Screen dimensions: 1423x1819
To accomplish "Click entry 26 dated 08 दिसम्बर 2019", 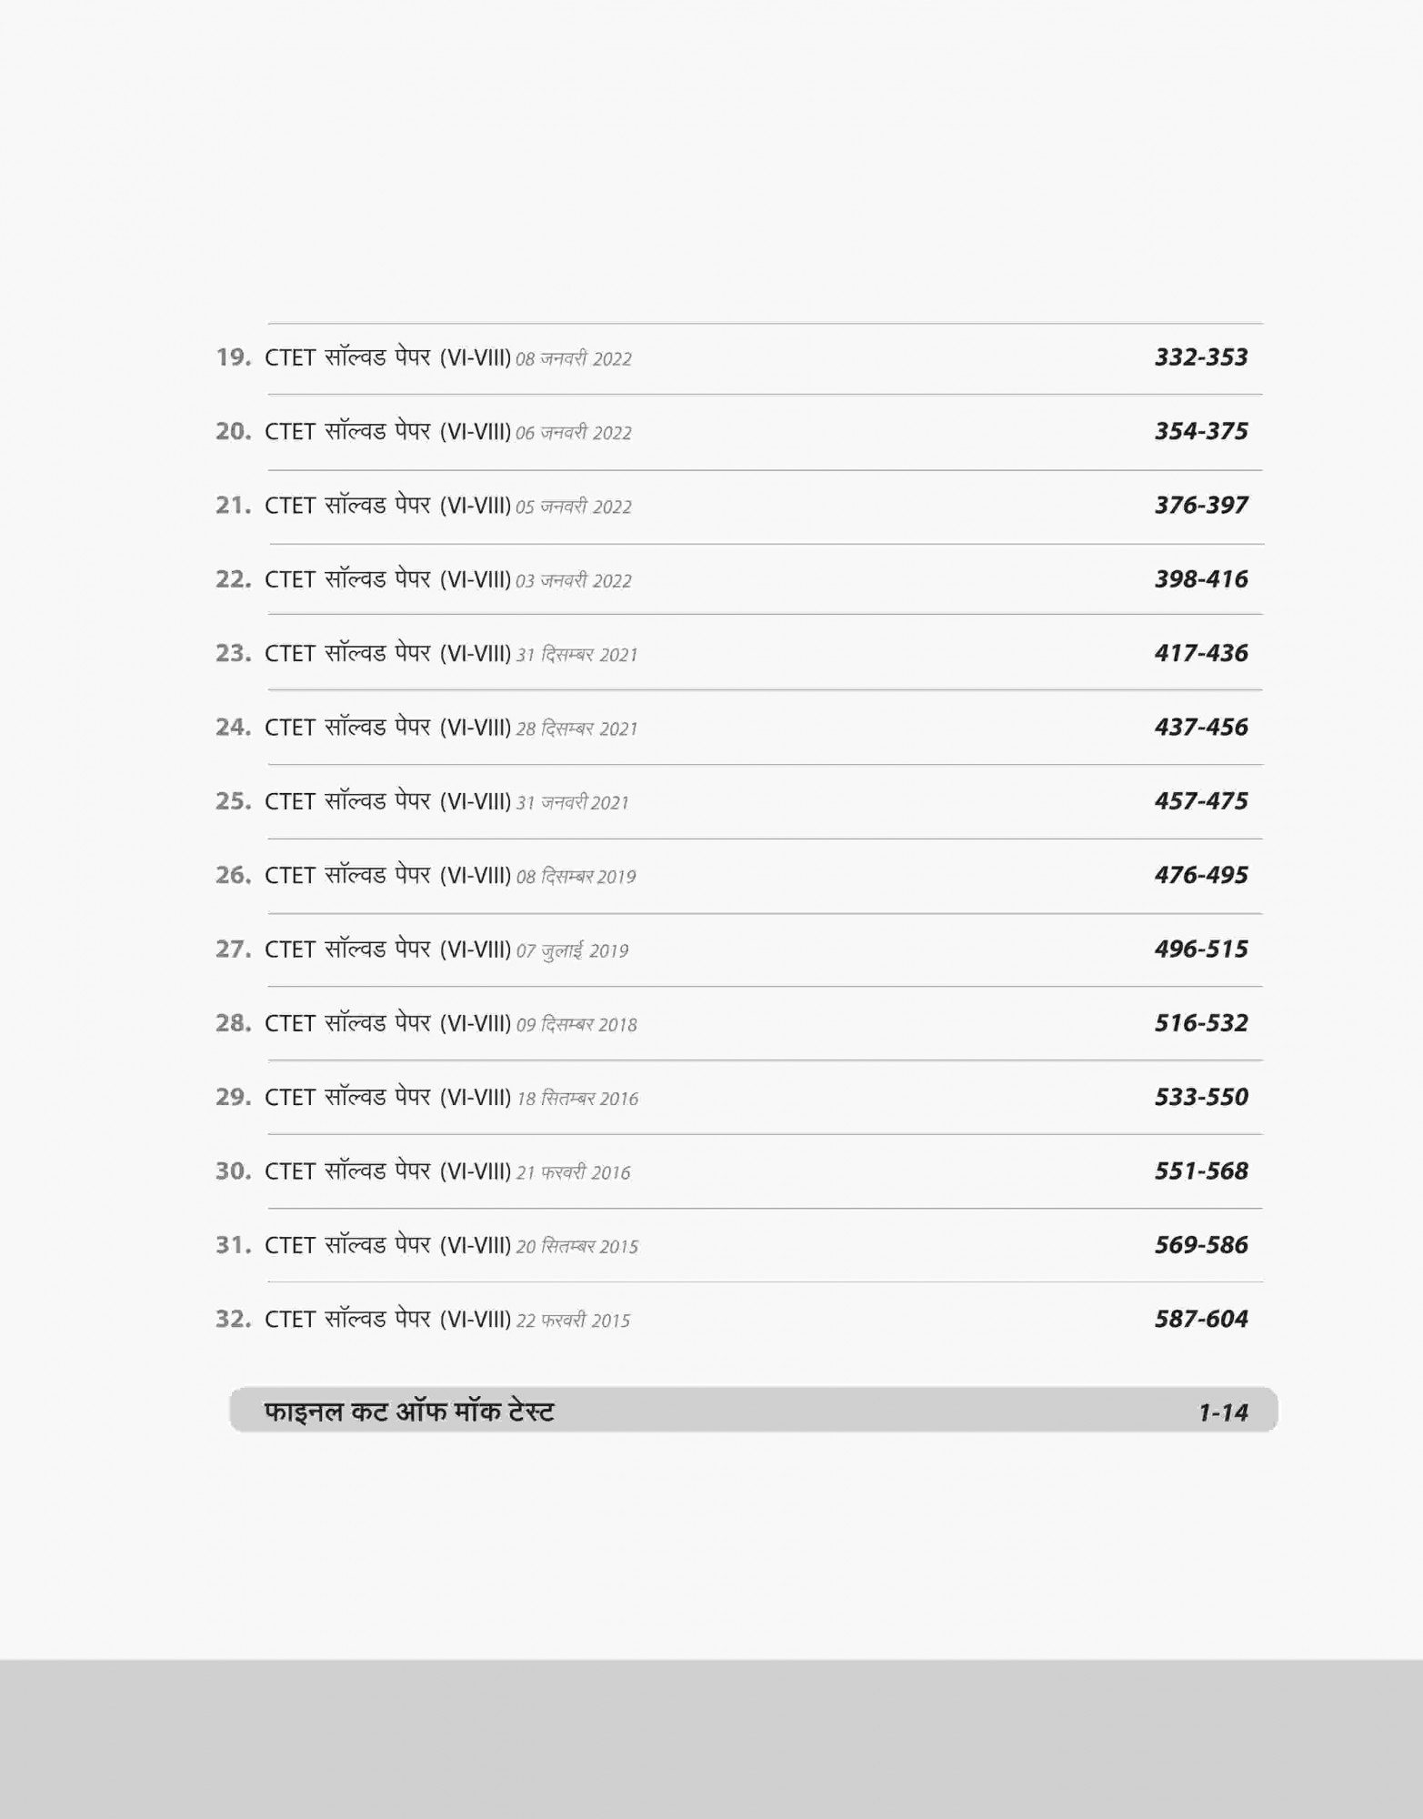I will [x=425, y=876].
